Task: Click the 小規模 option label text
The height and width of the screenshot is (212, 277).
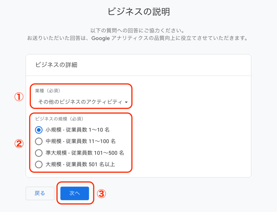Action: [78, 130]
